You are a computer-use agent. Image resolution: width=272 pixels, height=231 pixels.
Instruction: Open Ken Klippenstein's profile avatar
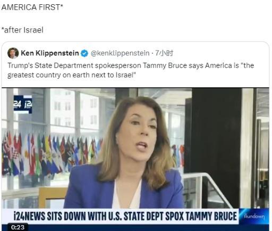point(13,53)
